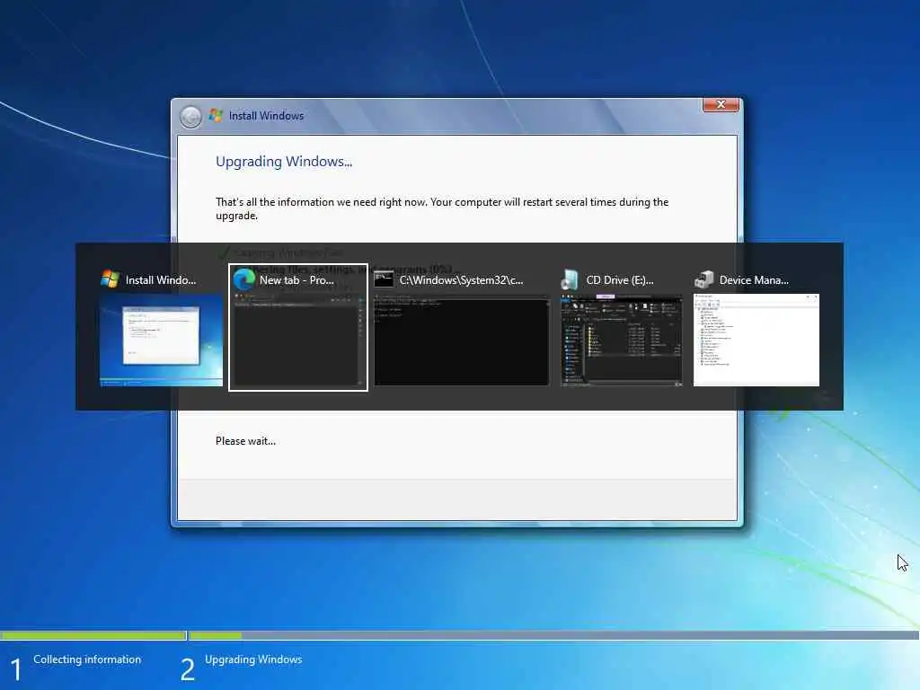The width and height of the screenshot is (920, 690).
Task: Click the command prompt icon in task switcher
Action: click(383, 279)
